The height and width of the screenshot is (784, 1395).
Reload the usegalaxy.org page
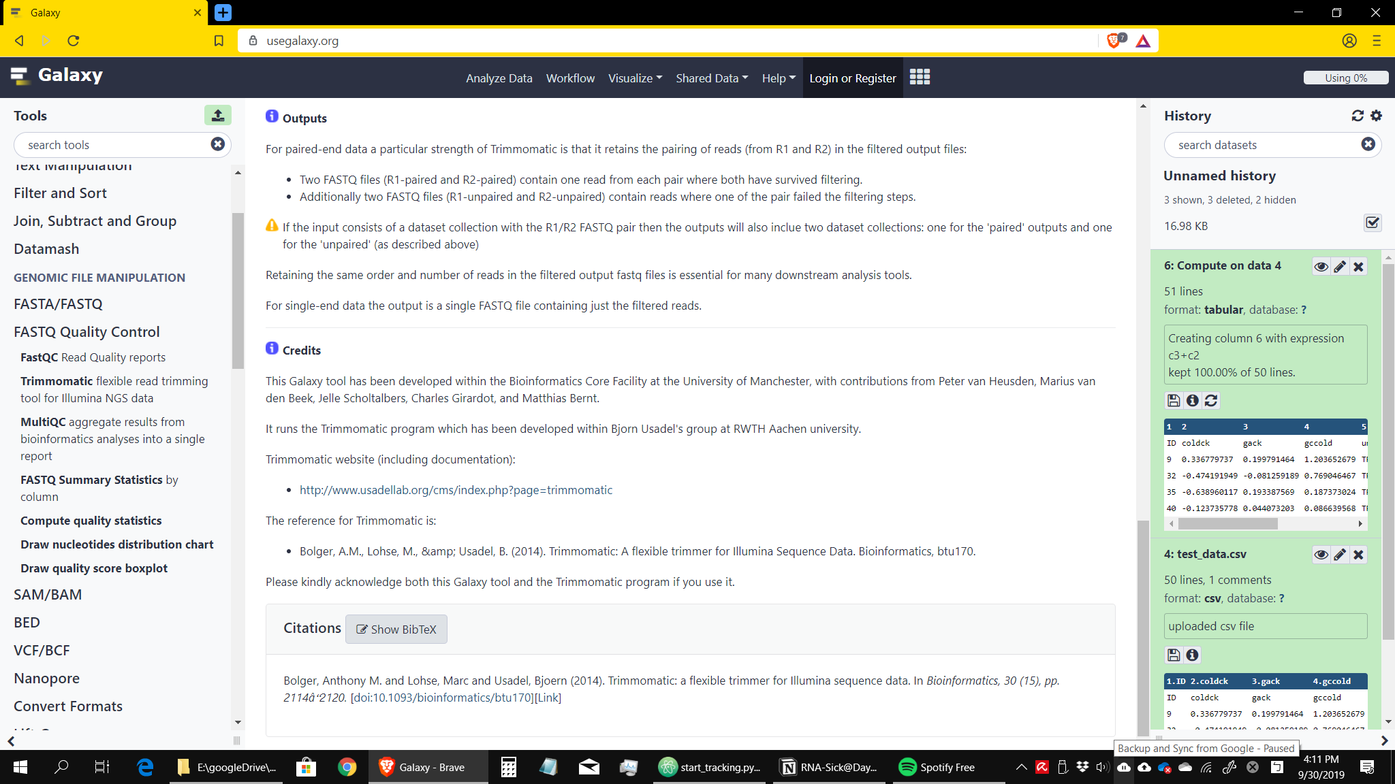74,41
